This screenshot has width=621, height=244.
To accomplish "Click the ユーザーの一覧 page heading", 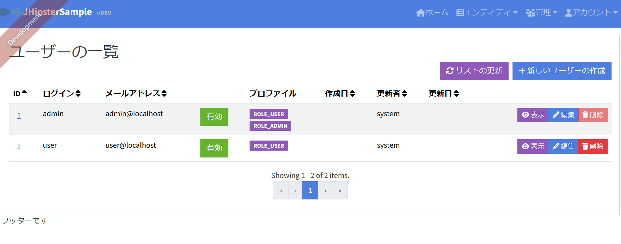I will click(x=64, y=52).
